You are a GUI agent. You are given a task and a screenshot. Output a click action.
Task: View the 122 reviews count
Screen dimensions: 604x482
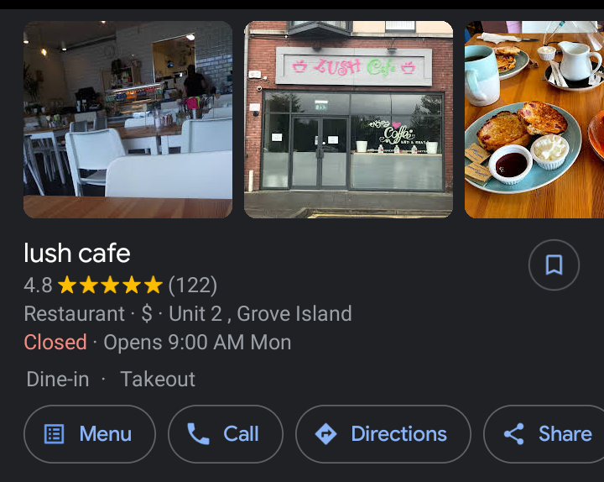pyautogui.click(x=193, y=286)
